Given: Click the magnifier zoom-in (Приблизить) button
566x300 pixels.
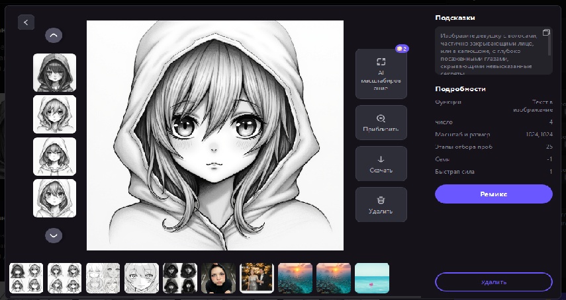Looking at the screenshot, I should [x=381, y=122].
